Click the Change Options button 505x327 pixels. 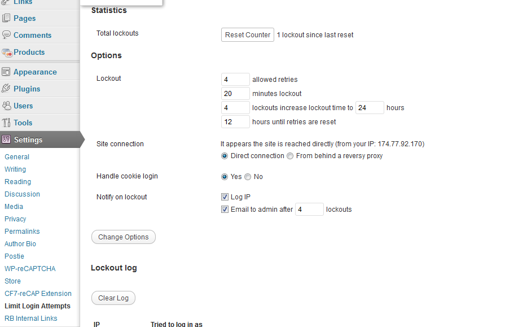[x=123, y=237]
